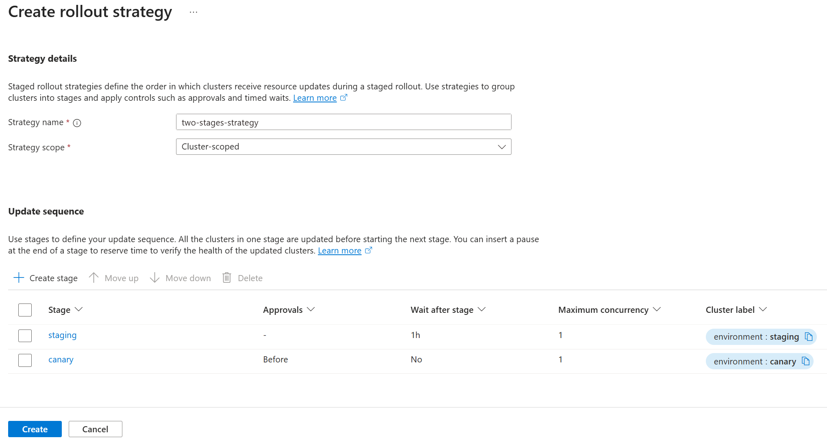
Task: Click the dash approvals cell for staging
Action: [265, 335]
